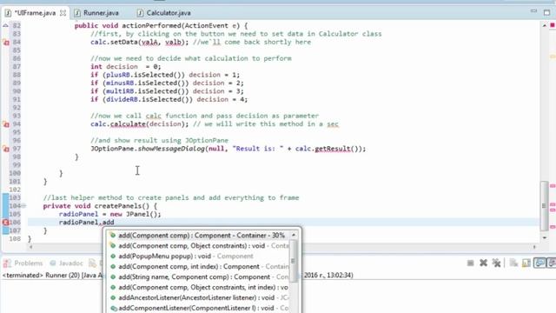
Task: Click 'calculate' method call on line 94
Action: tap(128, 124)
